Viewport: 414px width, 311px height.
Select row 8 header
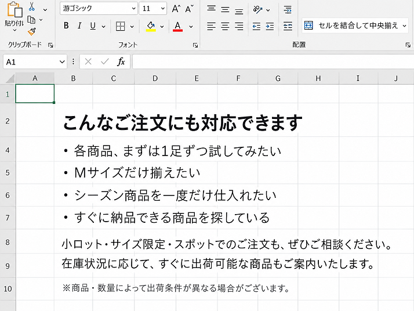8,242
